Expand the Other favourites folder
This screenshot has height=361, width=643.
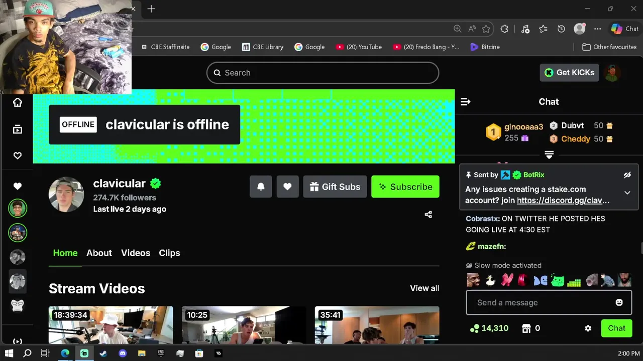coord(609,47)
